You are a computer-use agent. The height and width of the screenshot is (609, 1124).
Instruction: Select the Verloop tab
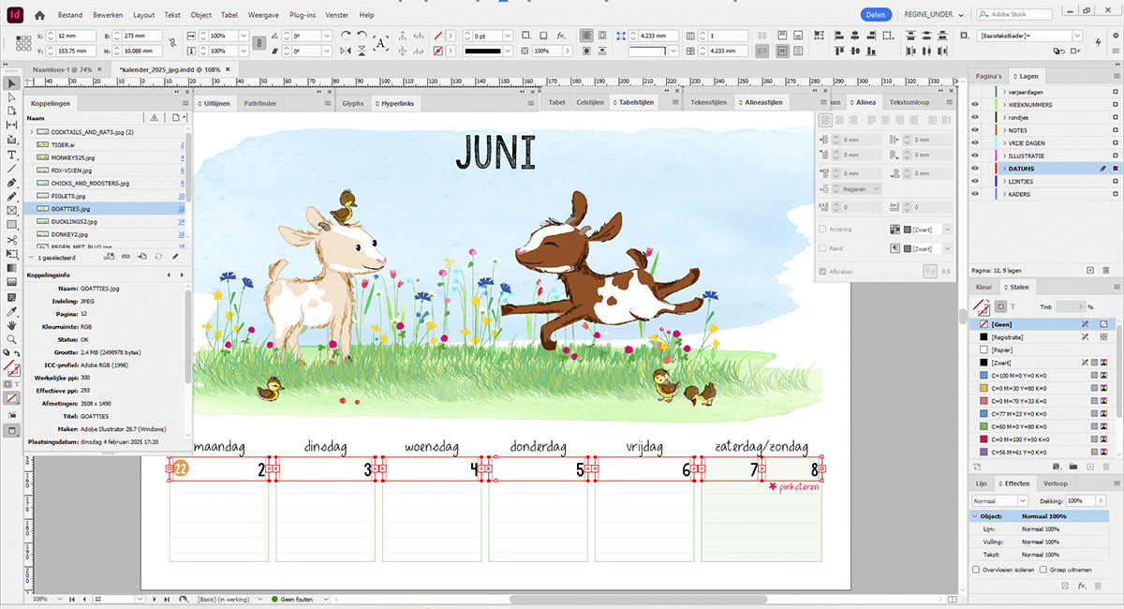tap(1056, 483)
